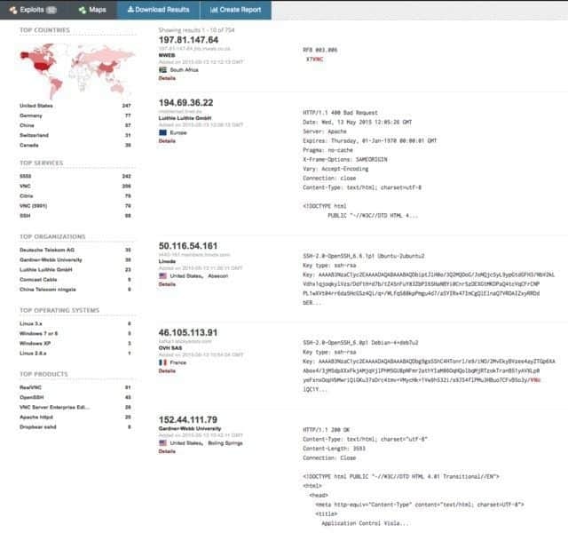
Task: Click Luithle Luithle GmbH under 194.69.36.22
Action: [185, 118]
